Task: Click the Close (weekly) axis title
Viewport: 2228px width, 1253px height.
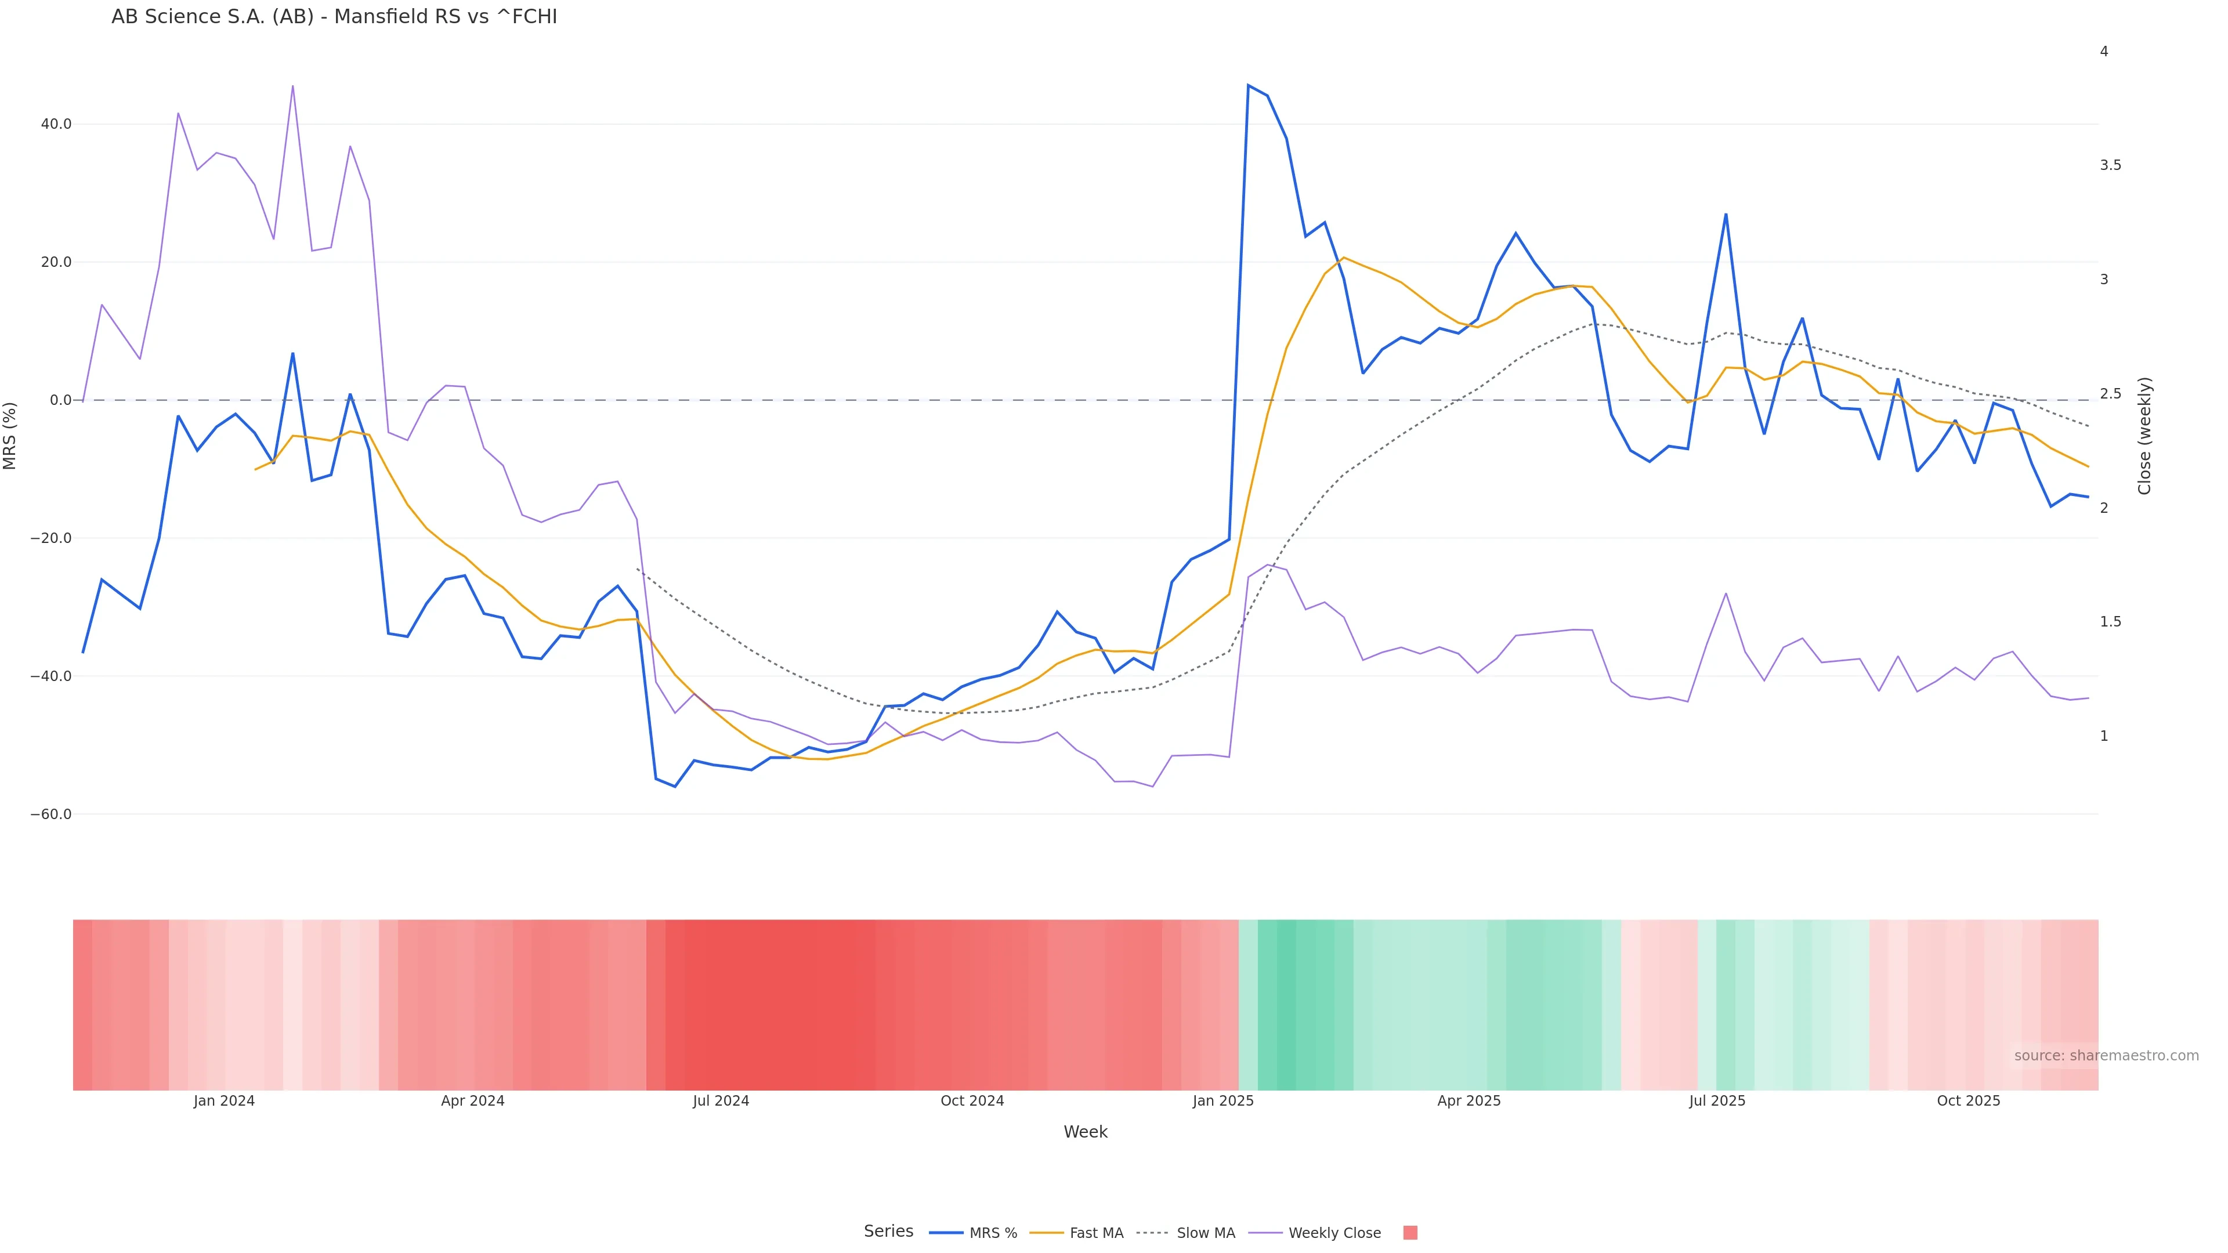Action: point(2144,436)
